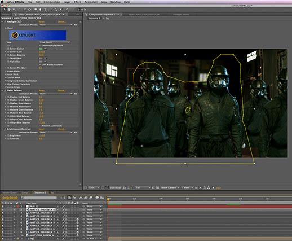The width and height of the screenshot is (292, 241).
Task: Click the Screen Colour swatch
Action: (x=41, y=49)
